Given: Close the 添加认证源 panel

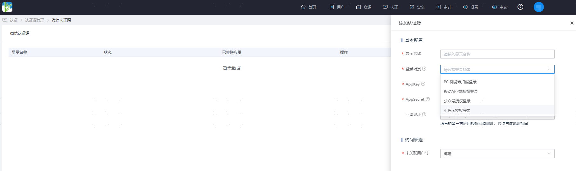Looking at the screenshot, I should click(x=572, y=23).
